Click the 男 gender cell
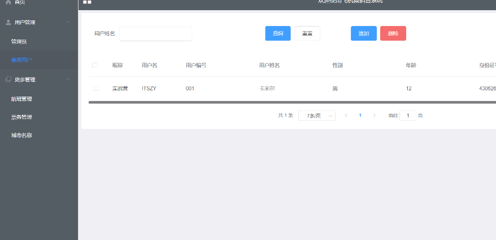The height and width of the screenshot is (240, 496). [335, 89]
